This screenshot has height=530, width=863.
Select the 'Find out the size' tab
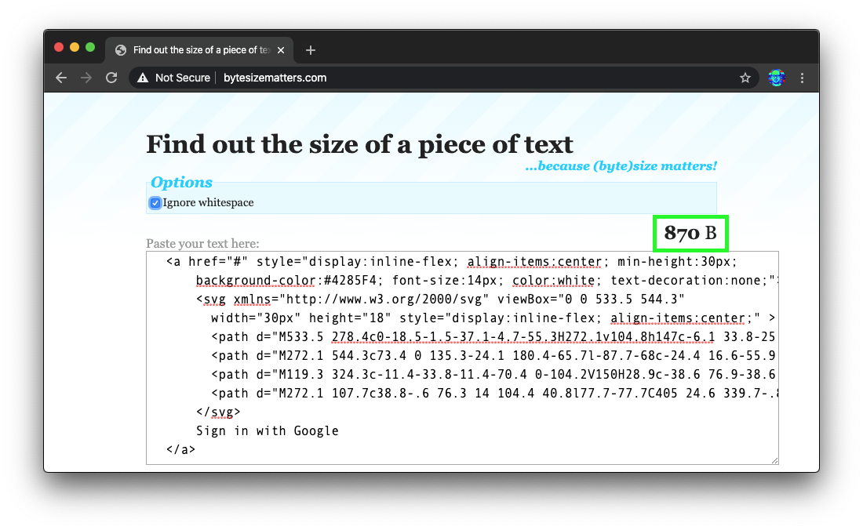tap(196, 50)
